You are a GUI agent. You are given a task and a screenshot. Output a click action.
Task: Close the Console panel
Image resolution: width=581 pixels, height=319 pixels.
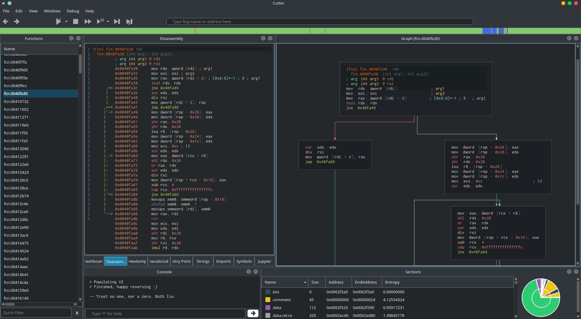pyautogui.click(x=256, y=271)
